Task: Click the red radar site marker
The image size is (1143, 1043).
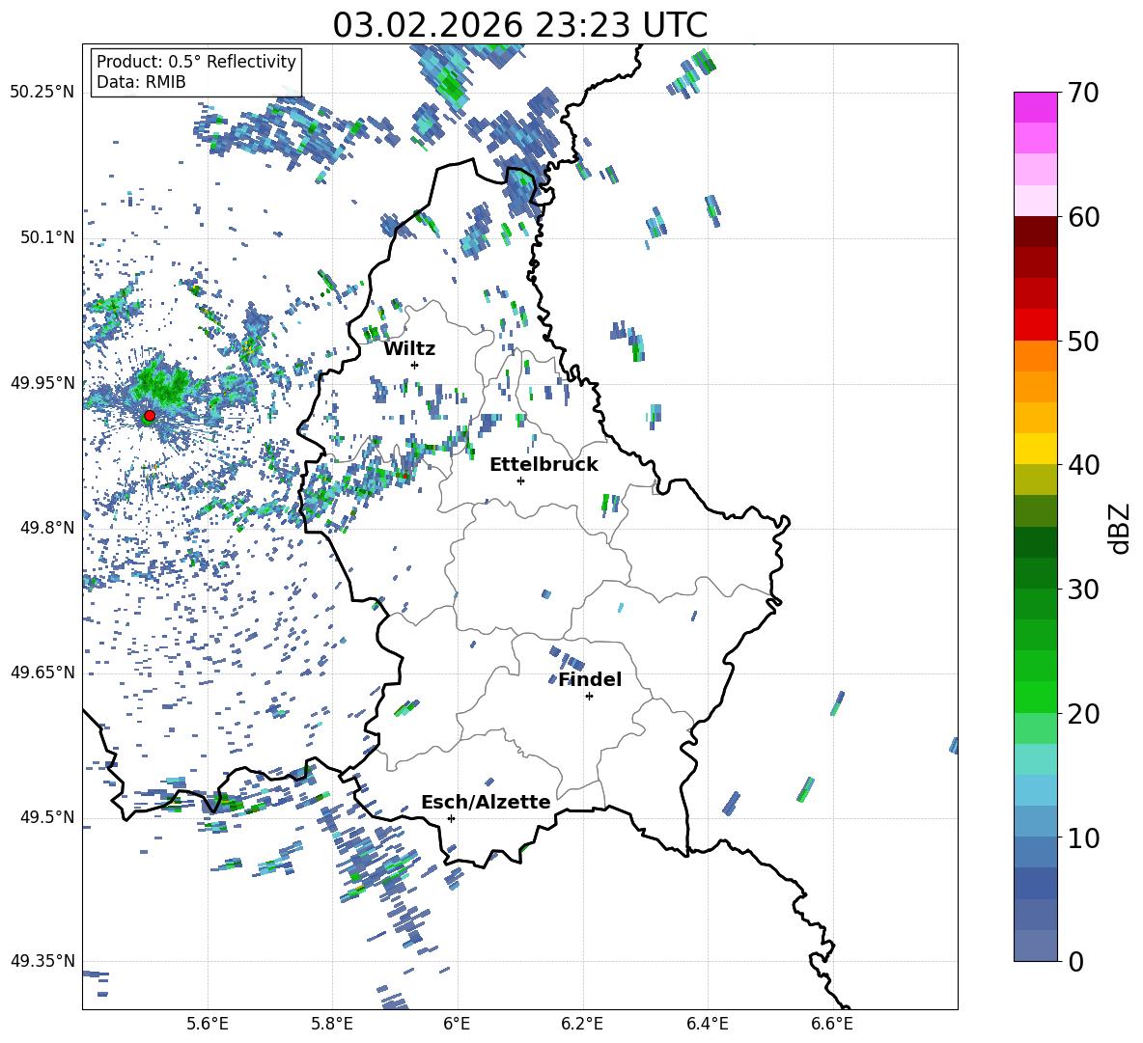Action: (x=150, y=415)
